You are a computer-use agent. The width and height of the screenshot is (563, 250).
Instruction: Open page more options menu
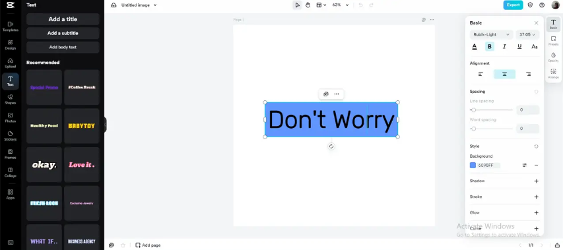(432, 20)
